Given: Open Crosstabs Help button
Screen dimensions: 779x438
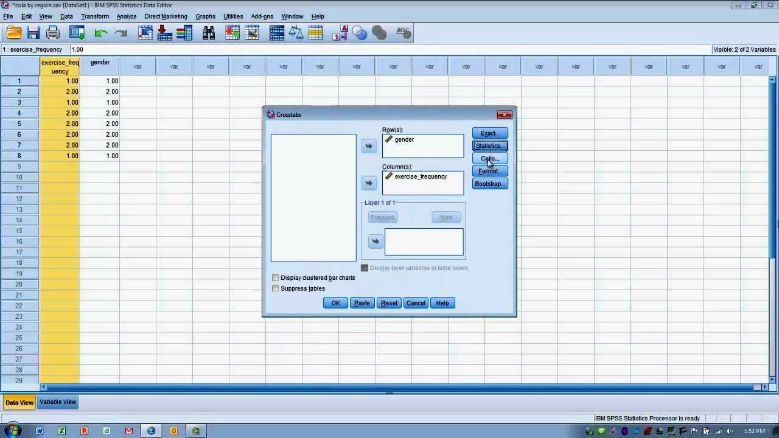Looking at the screenshot, I should click(442, 303).
